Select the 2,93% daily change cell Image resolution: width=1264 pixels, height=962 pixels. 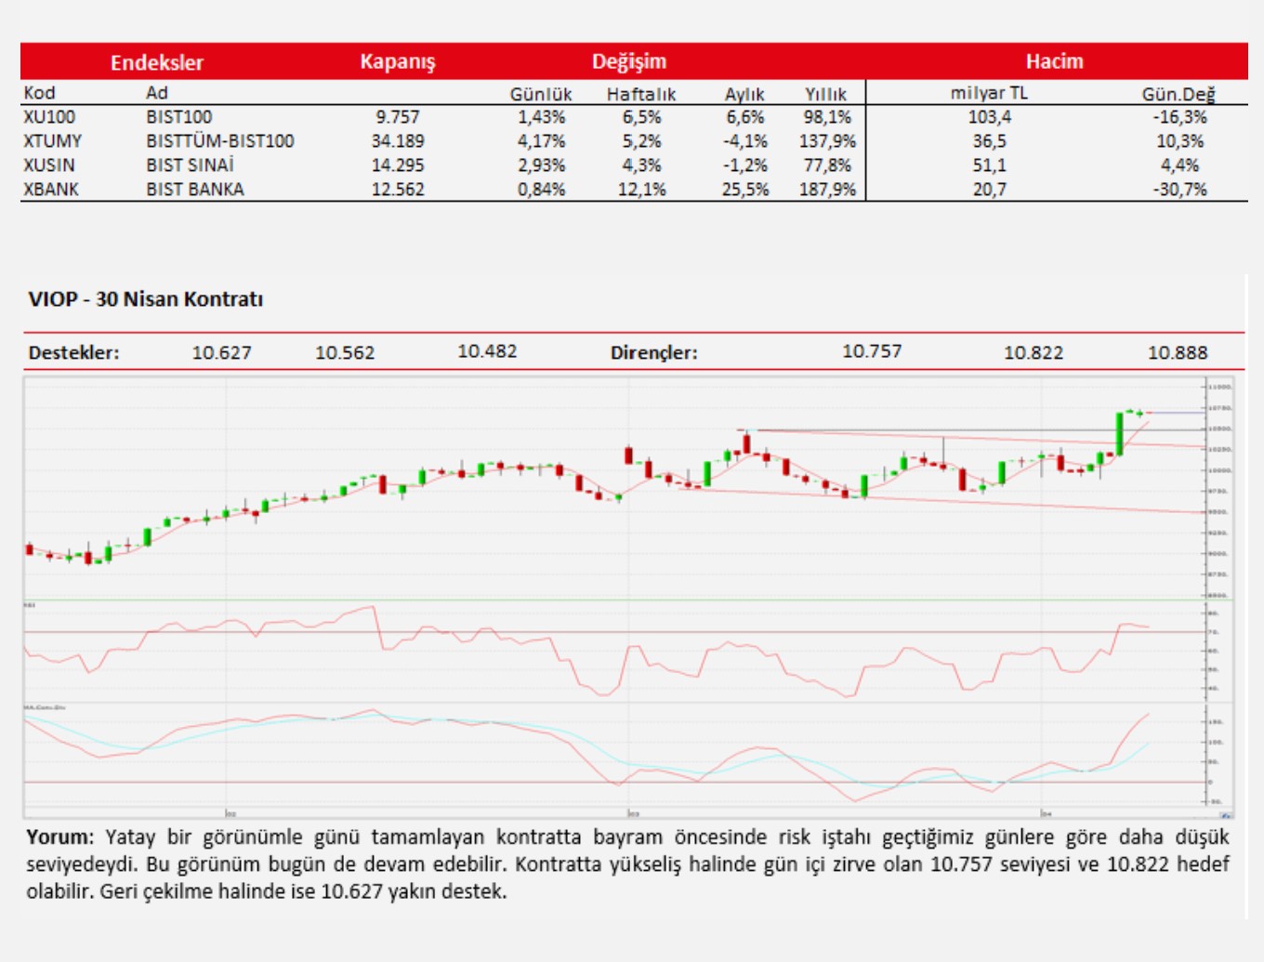(x=542, y=165)
